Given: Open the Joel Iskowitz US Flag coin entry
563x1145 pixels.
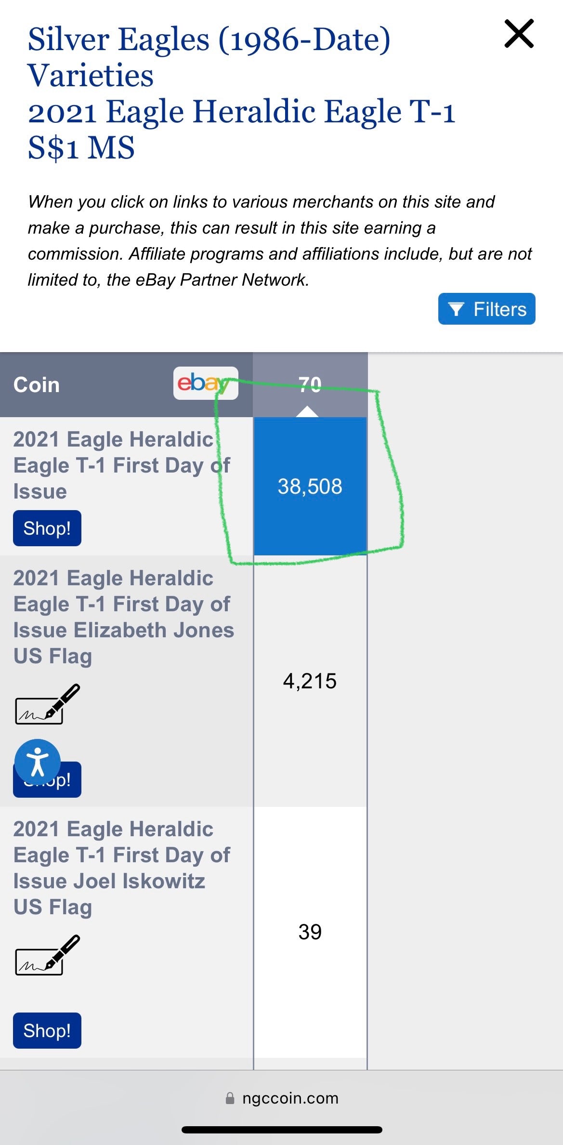Looking at the screenshot, I should (x=121, y=868).
